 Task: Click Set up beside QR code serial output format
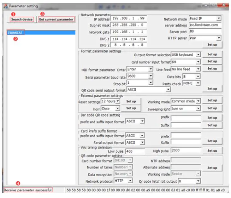[212, 89]
